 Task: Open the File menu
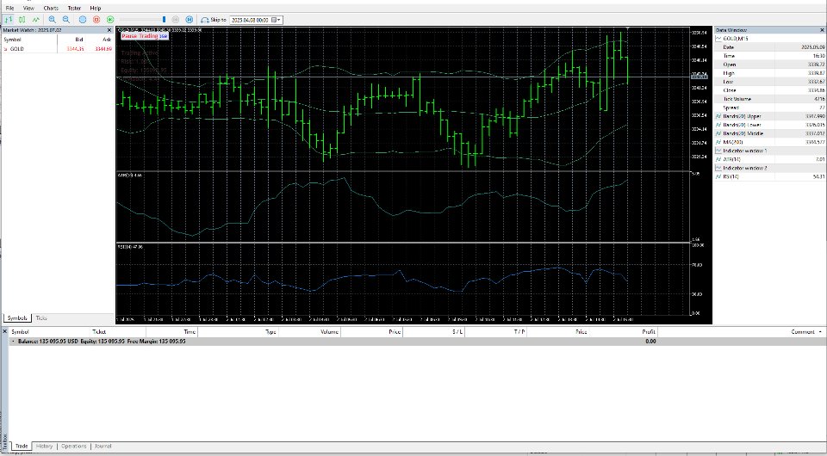point(9,8)
